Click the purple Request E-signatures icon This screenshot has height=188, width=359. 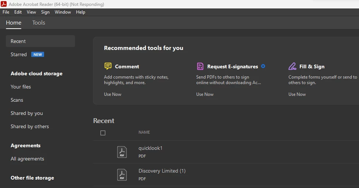coord(200,66)
